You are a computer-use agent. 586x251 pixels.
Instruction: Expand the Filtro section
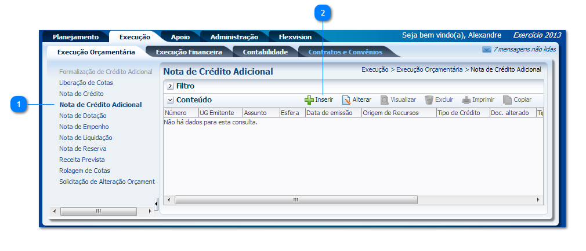point(171,86)
